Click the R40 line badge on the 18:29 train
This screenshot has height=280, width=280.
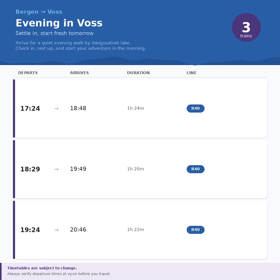195,169
